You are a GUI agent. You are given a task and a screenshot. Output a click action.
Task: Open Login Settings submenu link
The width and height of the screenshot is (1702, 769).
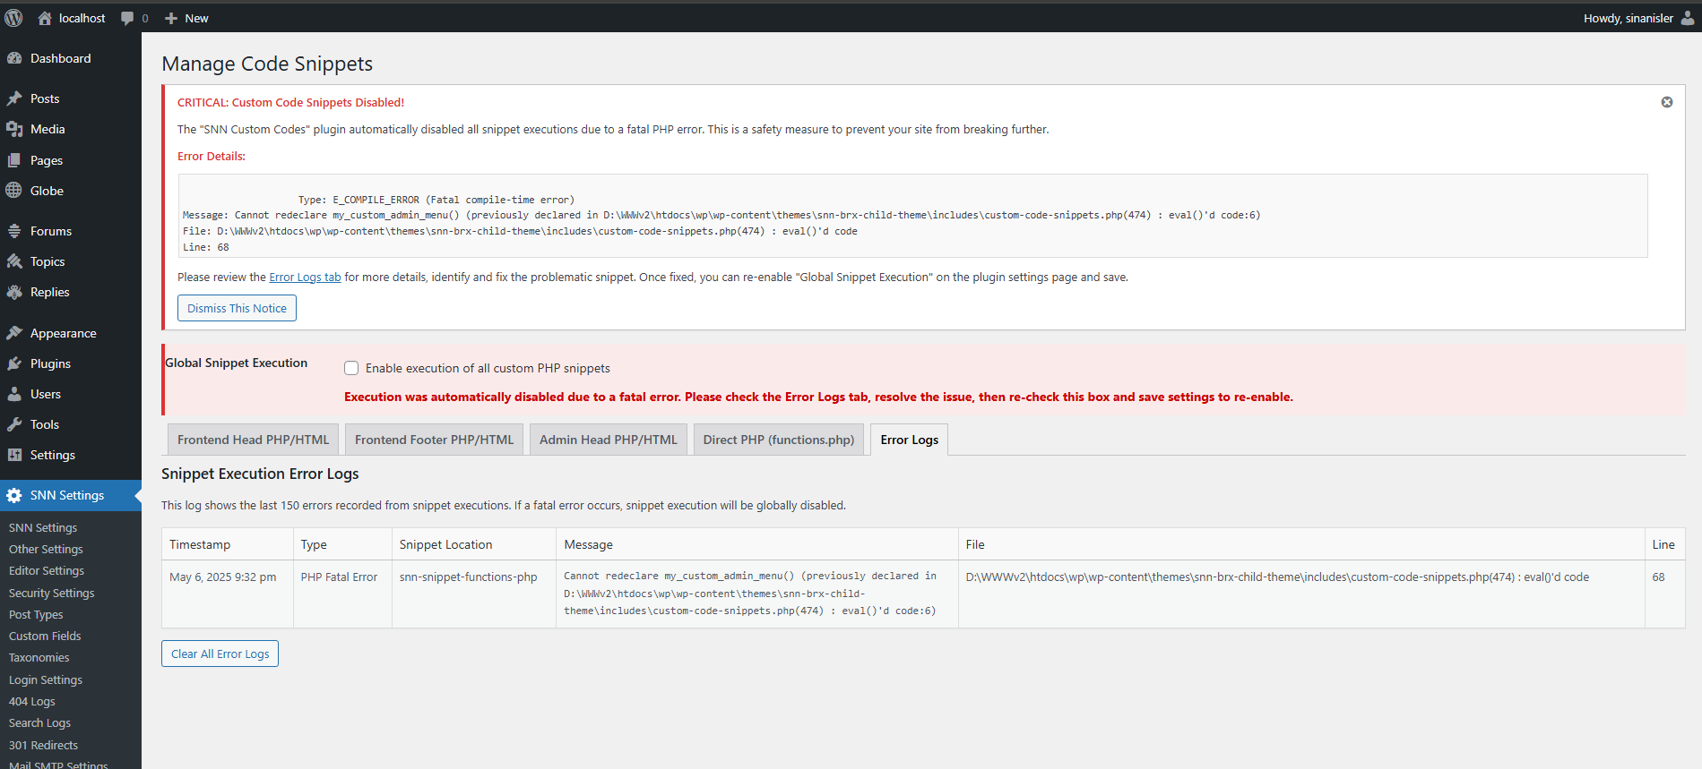[46, 679]
